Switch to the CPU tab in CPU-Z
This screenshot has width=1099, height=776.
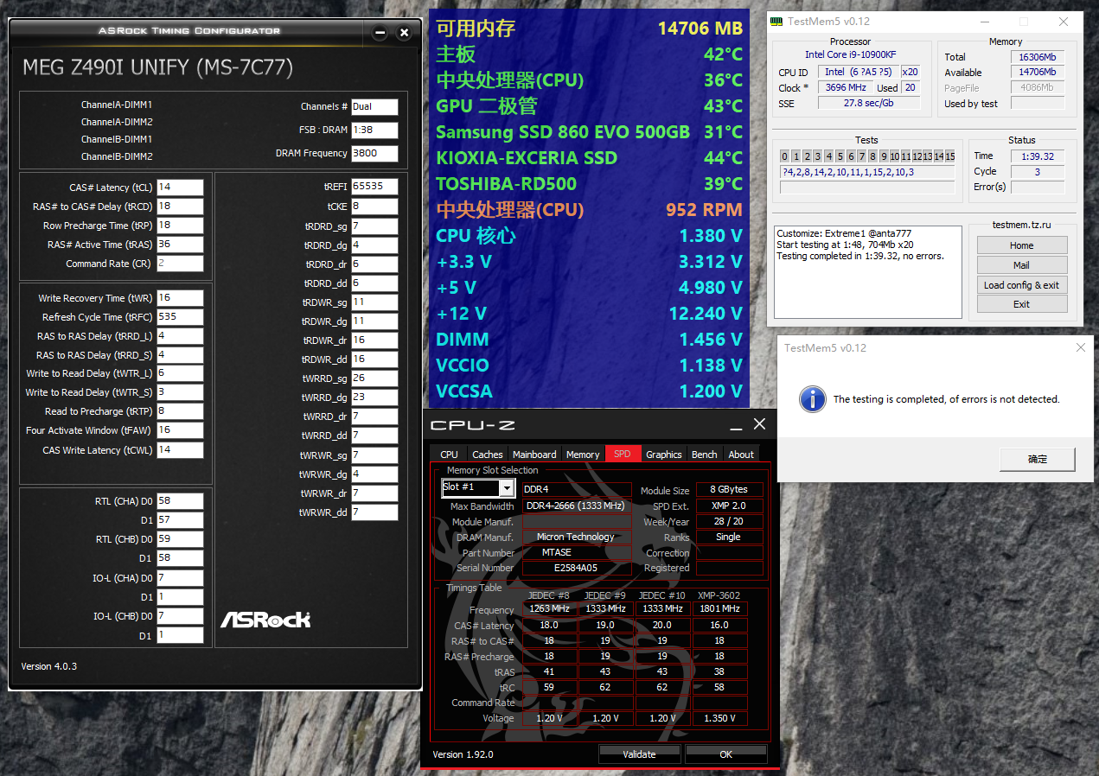point(449,454)
